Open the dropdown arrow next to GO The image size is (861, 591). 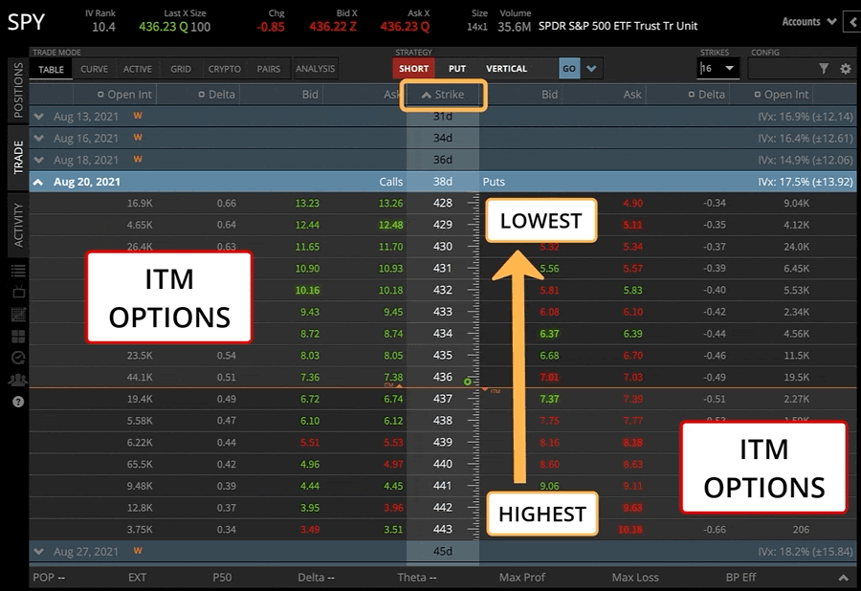[x=591, y=68]
